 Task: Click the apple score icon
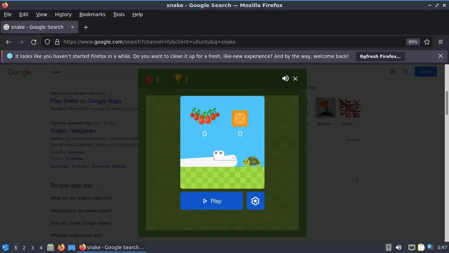(x=149, y=79)
